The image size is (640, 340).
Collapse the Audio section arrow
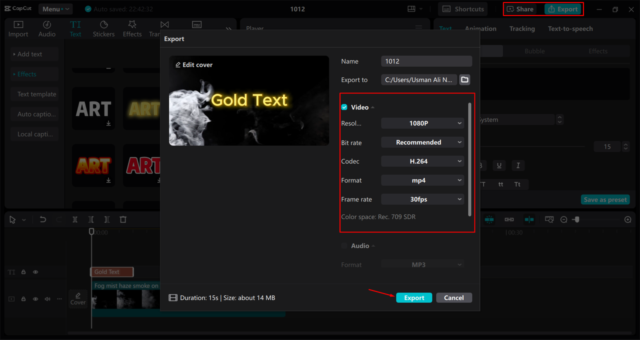[373, 246]
